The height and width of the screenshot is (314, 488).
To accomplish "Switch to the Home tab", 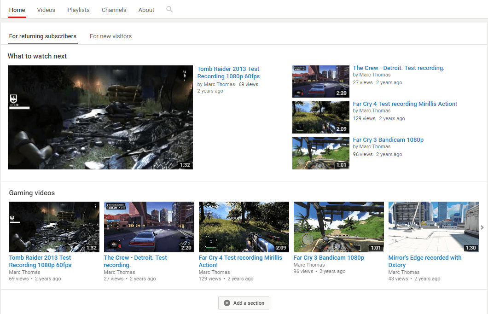I will coord(17,10).
